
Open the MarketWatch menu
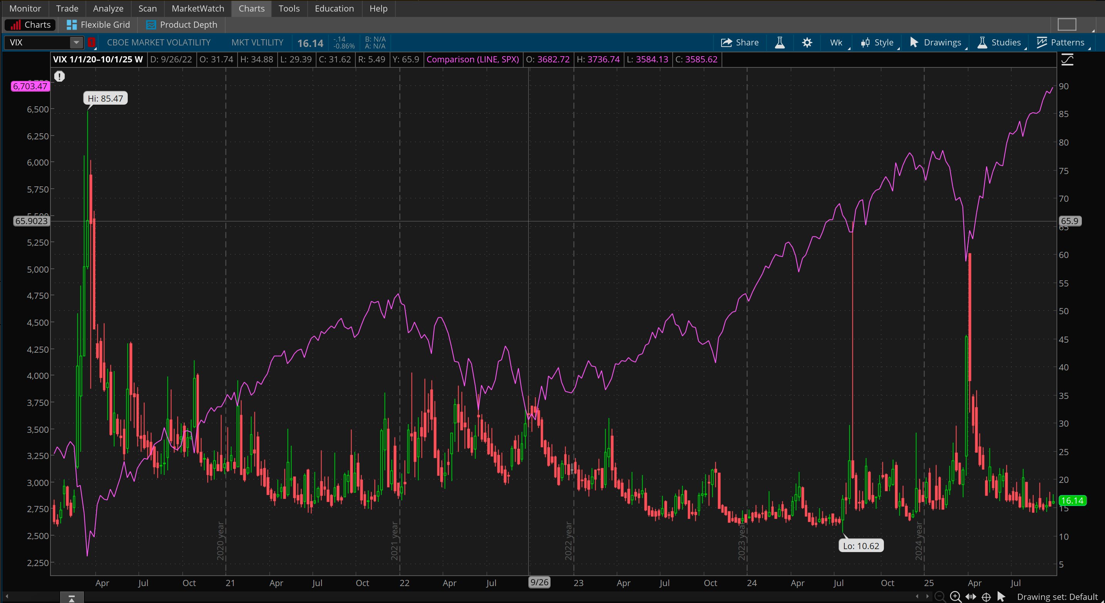(x=197, y=8)
